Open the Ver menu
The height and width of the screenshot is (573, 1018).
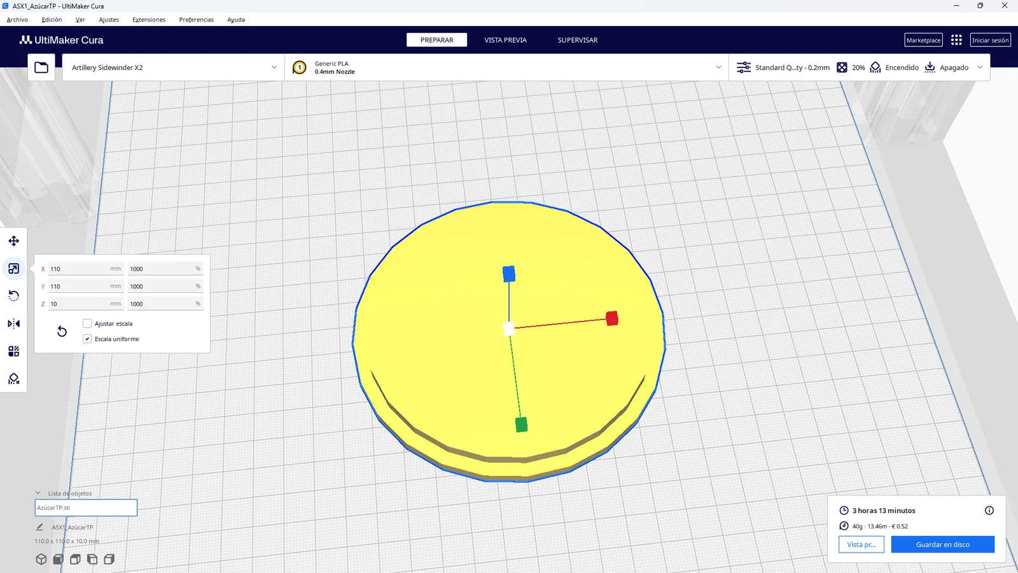(x=80, y=20)
